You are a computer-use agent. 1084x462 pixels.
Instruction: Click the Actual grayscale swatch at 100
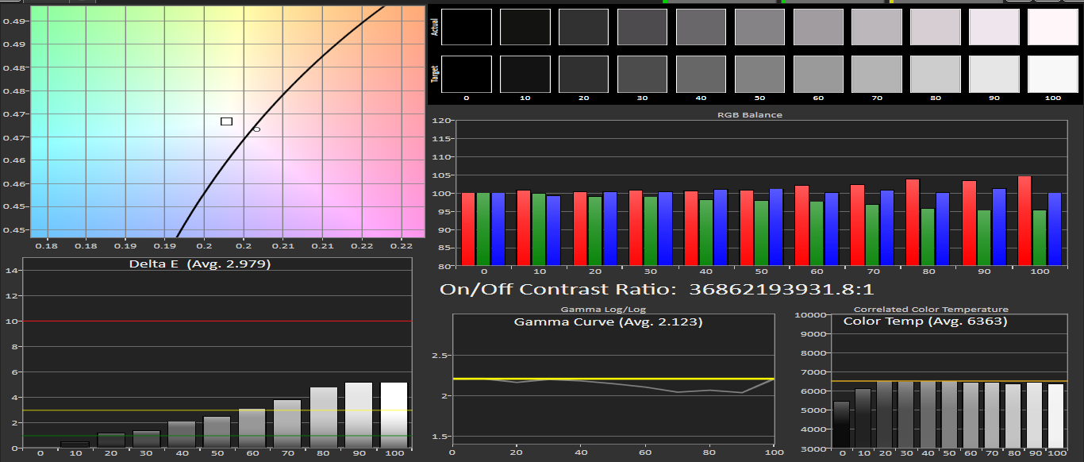[x=1052, y=27]
